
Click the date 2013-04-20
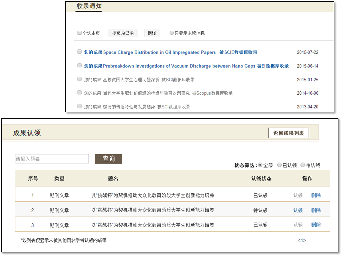pyautogui.click(x=308, y=107)
